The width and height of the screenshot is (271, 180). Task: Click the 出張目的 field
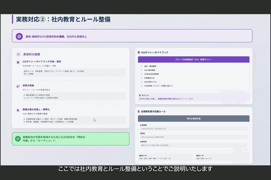(193, 145)
